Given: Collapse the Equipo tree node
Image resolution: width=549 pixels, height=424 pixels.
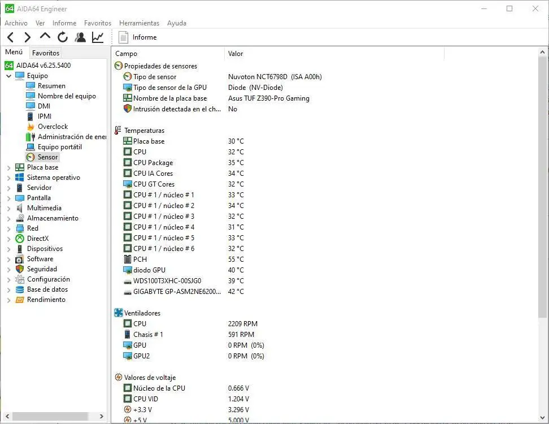Looking at the screenshot, I should click(8, 76).
